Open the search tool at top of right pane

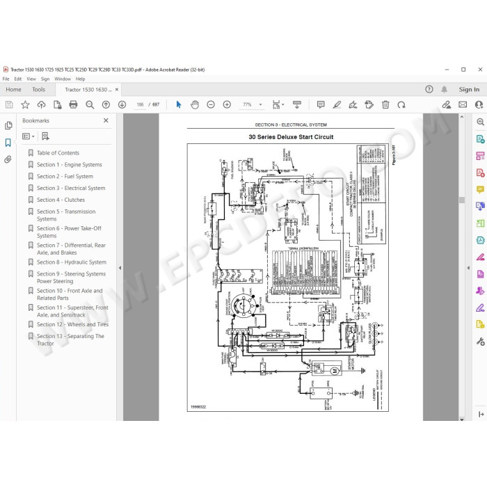[480, 122]
